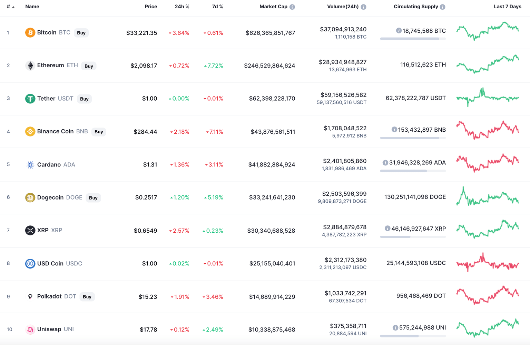The width and height of the screenshot is (530, 345).
Task: Toggle the sort arrow beside the # column
Action: point(12,6)
